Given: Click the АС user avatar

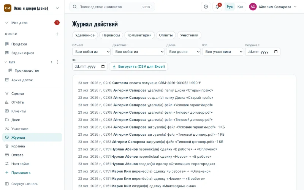Looking at the screenshot, I should pyautogui.click(x=253, y=7).
